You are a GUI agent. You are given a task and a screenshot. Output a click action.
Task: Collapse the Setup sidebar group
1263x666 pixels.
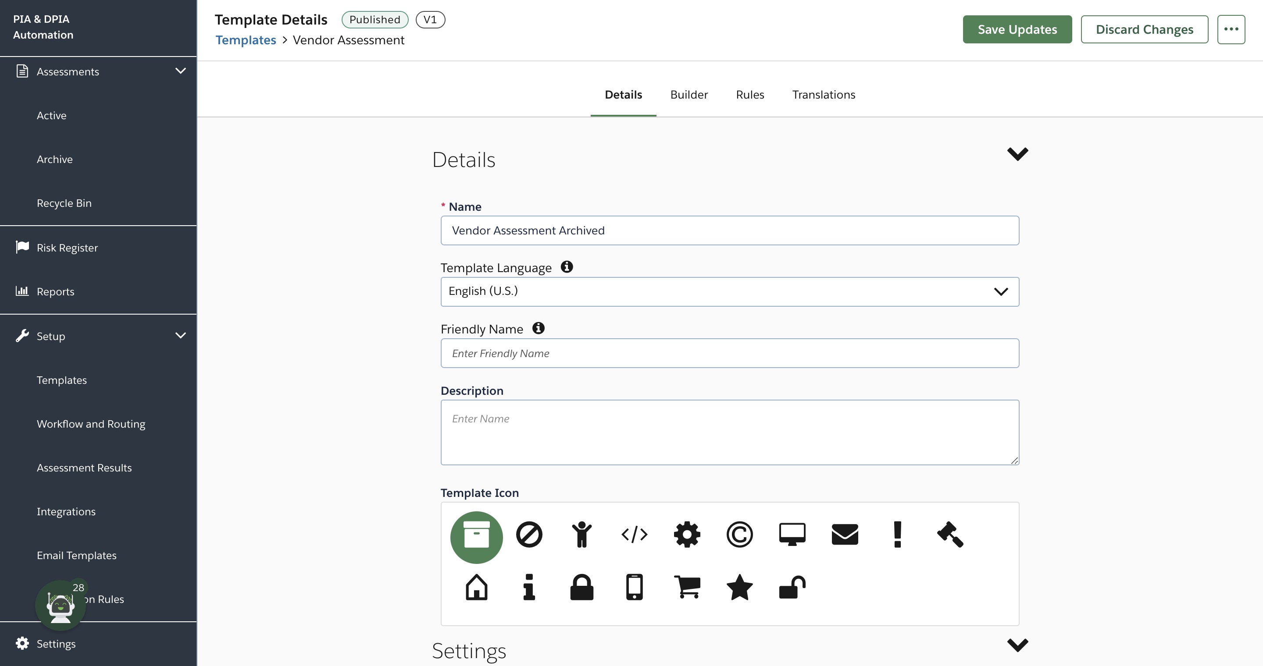click(x=180, y=336)
